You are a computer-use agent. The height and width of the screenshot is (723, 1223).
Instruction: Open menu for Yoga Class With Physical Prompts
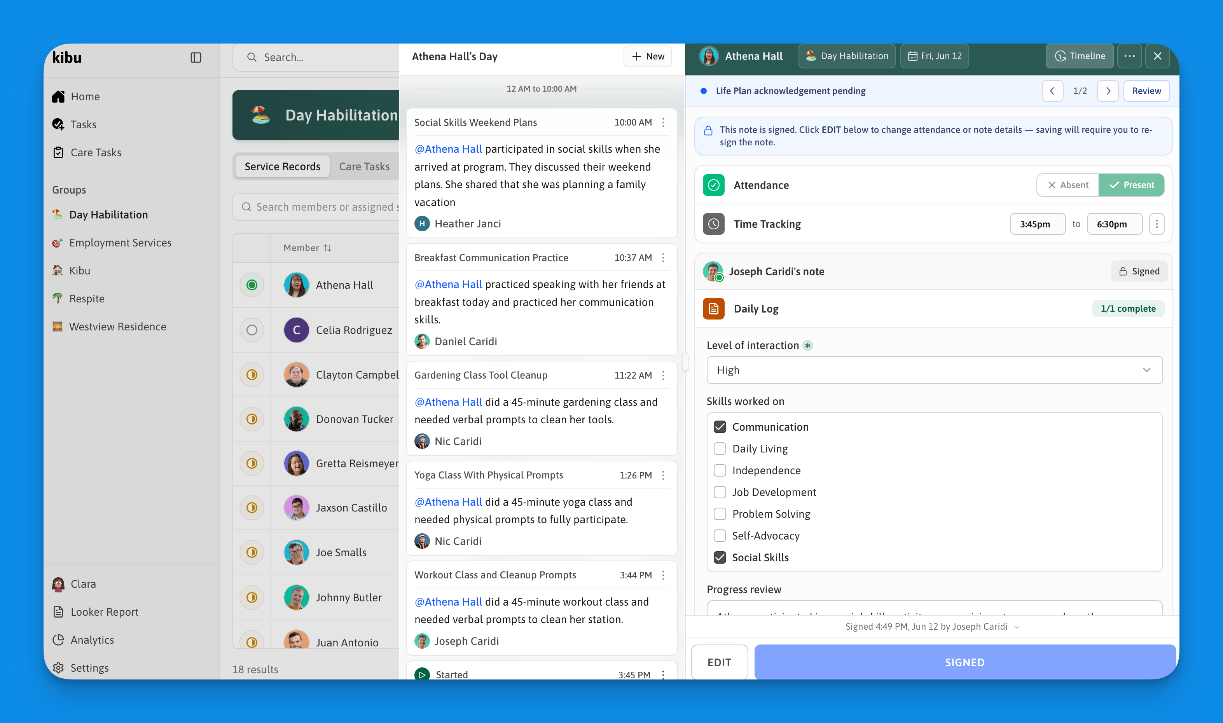663,475
